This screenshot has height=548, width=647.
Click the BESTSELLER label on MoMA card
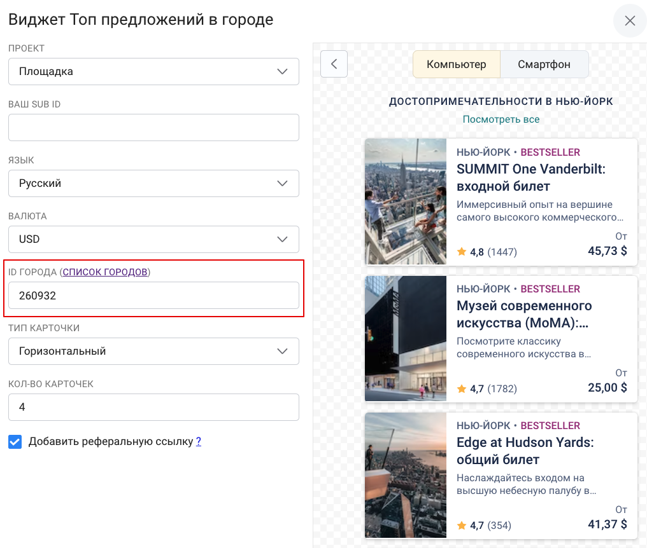pos(550,289)
